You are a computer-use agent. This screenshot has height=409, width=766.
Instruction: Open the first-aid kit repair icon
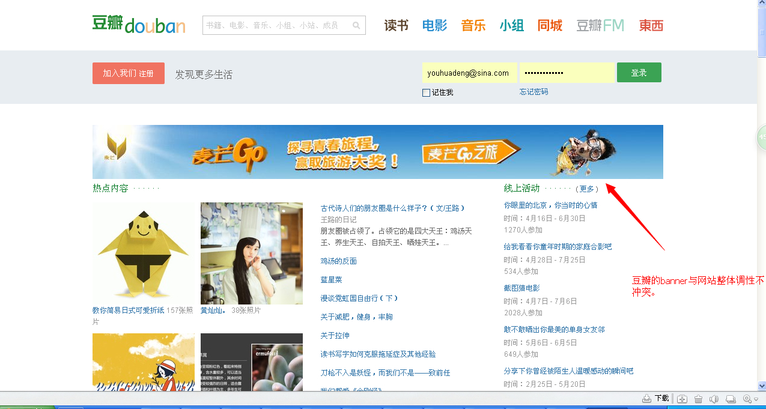[682, 399]
